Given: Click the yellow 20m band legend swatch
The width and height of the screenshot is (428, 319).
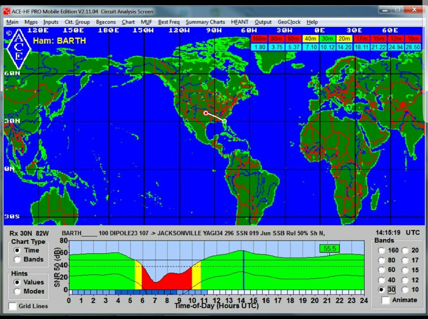Looking at the screenshot, I should point(344,39).
